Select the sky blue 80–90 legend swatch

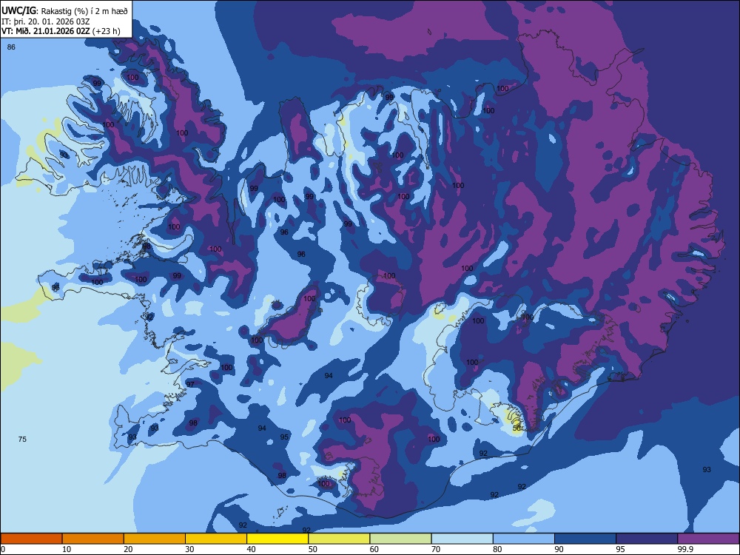click(524, 539)
